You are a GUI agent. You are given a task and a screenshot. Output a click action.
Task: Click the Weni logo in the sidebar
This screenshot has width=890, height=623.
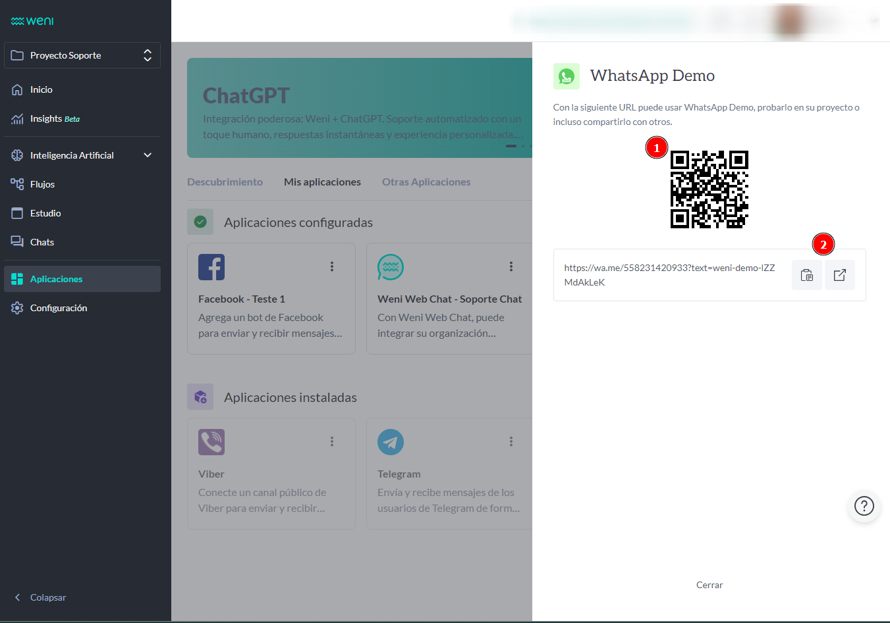[x=31, y=20]
